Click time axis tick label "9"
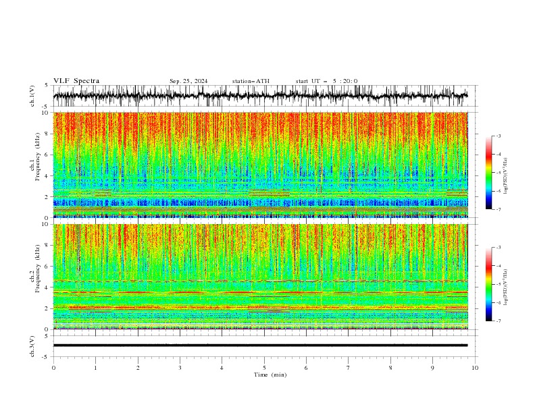Screen dimensions: 535x413 click(x=432, y=368)
